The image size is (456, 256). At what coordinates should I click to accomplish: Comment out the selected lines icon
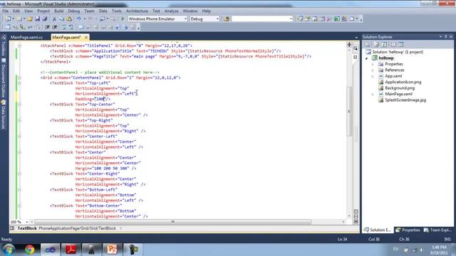(64, 27)
